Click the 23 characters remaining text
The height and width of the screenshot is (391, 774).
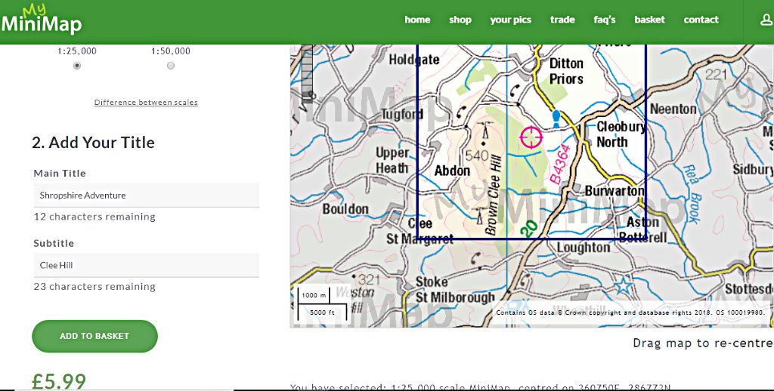pos(94,287)
